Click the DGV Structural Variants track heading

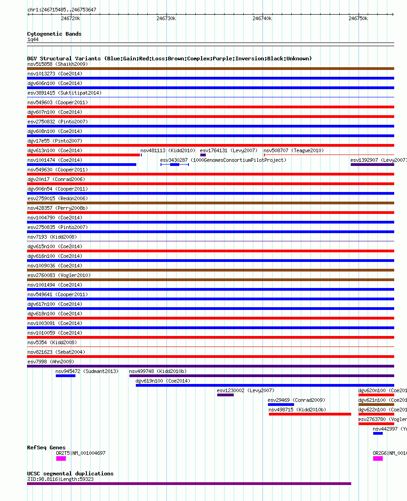170,59
